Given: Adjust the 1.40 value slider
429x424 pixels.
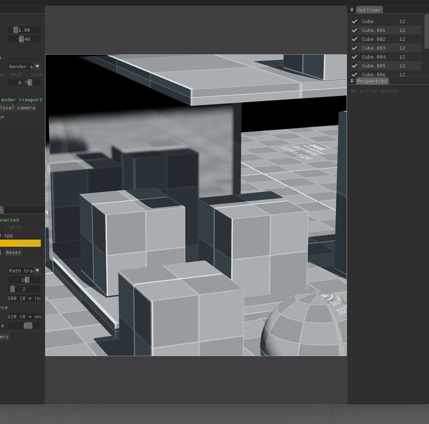Looking at the screenshot, I should point(24,39).
